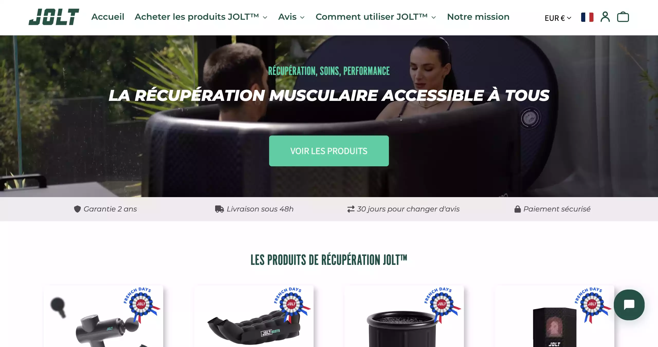Go to Accueil page
This screenshot has width=658, height=347.
coord(108,17)
